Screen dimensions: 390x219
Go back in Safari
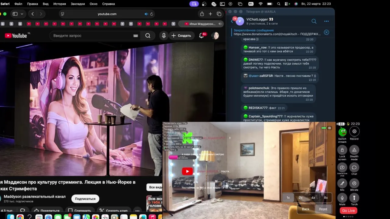click(33, 14)
